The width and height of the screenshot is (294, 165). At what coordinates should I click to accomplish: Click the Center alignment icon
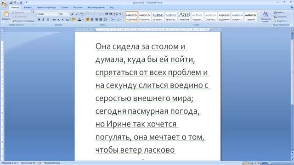(92, 19)
